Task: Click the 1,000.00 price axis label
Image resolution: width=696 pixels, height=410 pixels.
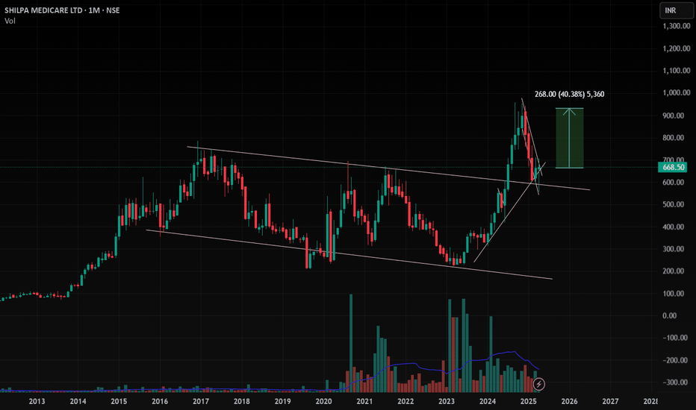Action: click(677, 92)
